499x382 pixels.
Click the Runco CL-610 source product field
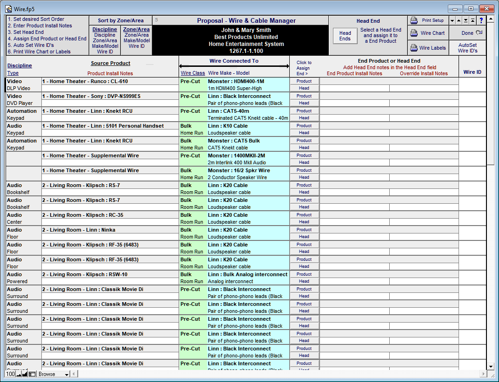[x=110, y=81]
